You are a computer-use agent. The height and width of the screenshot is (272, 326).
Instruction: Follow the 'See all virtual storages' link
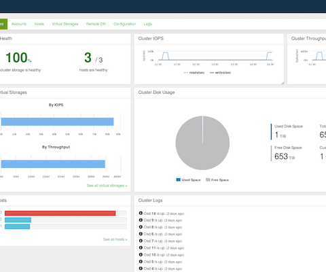coord(107,186)
